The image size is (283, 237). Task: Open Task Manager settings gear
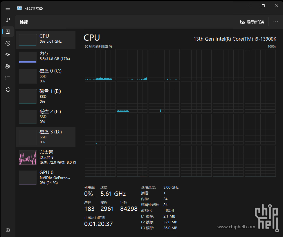pos(8,230)
